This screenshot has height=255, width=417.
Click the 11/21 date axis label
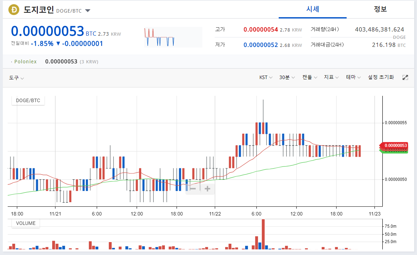click(x=55, y=214)
